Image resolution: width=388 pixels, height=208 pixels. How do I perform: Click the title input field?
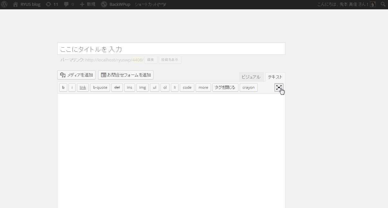[x=171, y=49]
